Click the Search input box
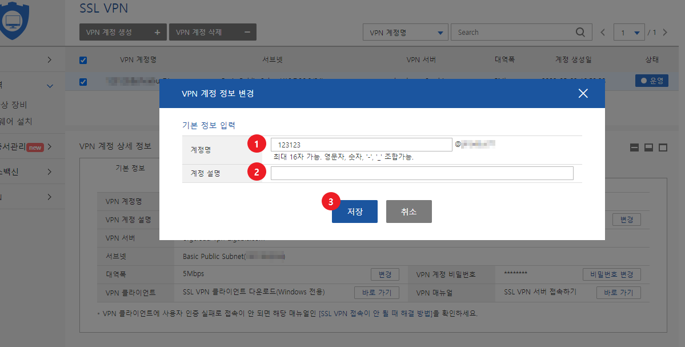Screen dimensions: 685x347 [521, 33]
